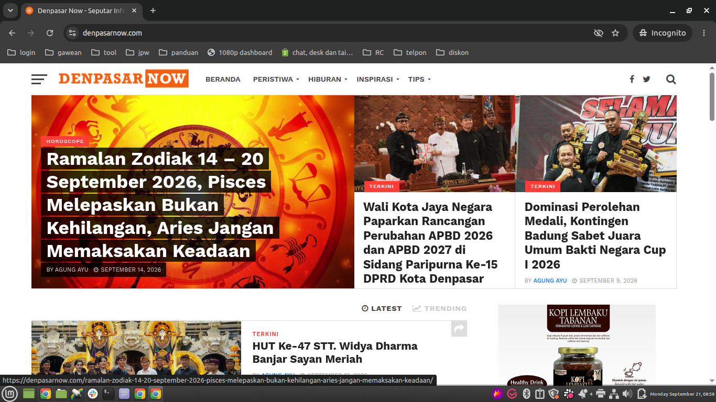
Task: Open the Wali Kota Jaya Negara article headline
Action: 430,242
